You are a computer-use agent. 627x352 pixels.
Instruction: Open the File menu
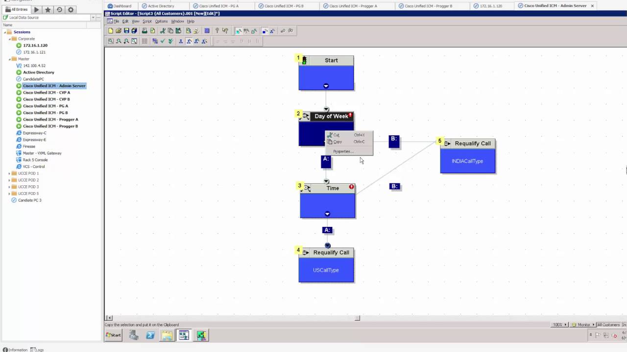pyautogui.click(x=116, y=21)
